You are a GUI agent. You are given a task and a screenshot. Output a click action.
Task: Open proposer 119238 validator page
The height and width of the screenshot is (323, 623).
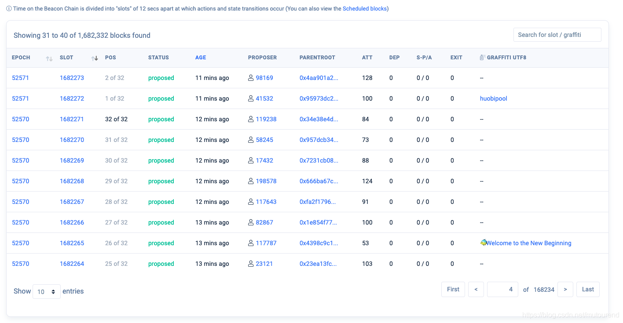tap(266, 119)
